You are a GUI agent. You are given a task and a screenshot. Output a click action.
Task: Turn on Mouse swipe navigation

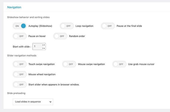pos(69,64)
